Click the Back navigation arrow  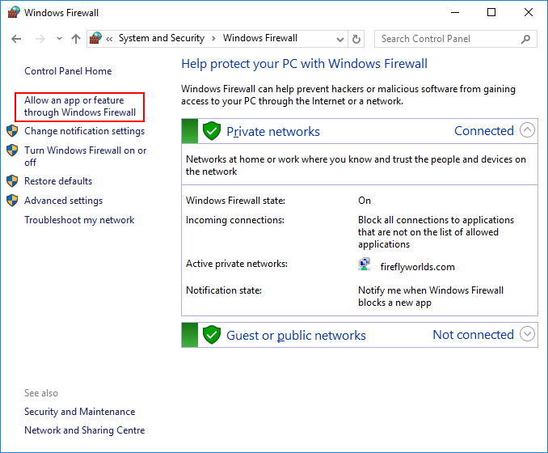[16, 39]
